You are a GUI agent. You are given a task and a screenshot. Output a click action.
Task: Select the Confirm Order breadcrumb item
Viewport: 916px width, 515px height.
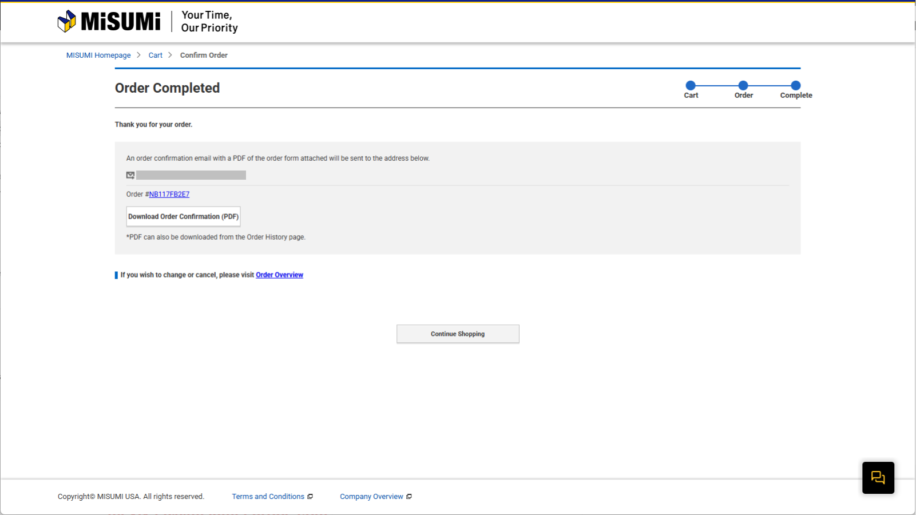pos(204,56)
